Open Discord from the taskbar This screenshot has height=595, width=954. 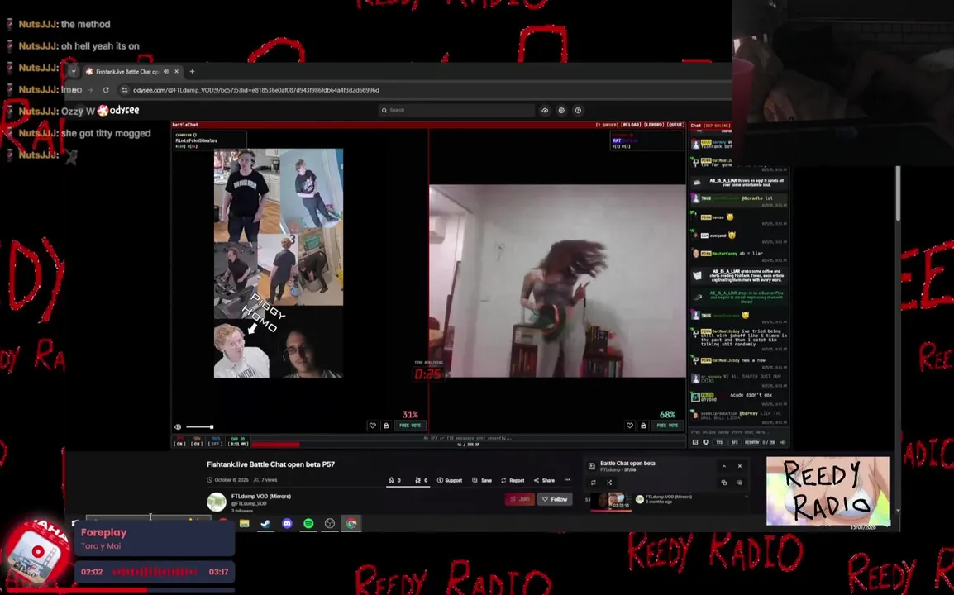pos(287,523)
